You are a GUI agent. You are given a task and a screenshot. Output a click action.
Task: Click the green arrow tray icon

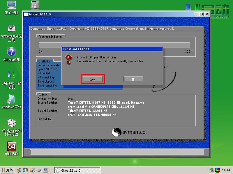tap(212, 170)
